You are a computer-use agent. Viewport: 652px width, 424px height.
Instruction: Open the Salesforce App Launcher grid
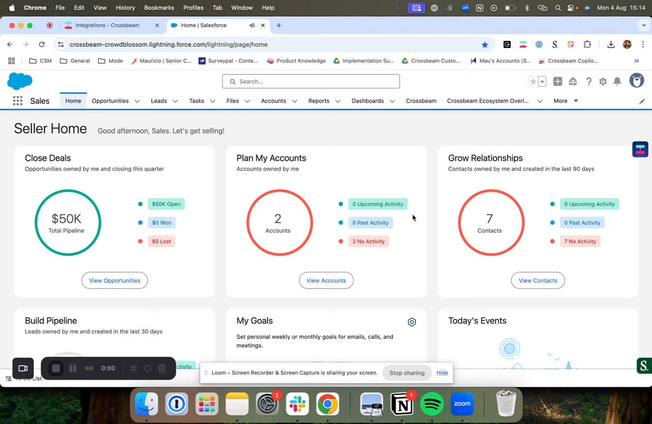(18, 101)
